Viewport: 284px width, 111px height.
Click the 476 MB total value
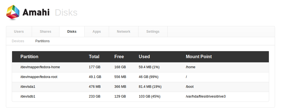pyautogui.click(x=94, y=87)
